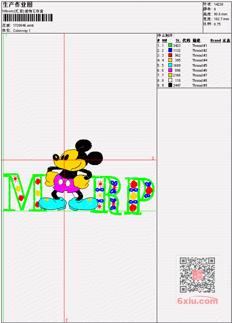Click stitch count 3423
Viewport: 232px width, 323px height.
tap(177, 45)
